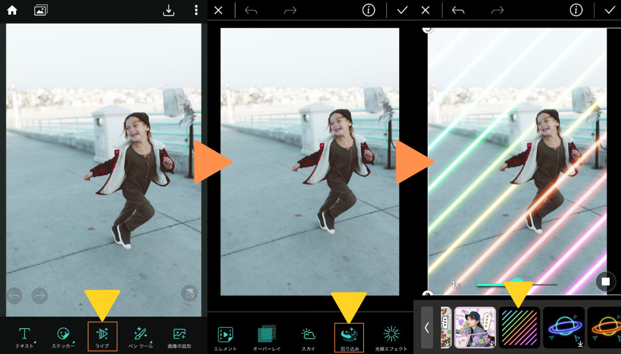
Task: Collapse the effect list with the back chevron
Action: [x=427, y=327]
